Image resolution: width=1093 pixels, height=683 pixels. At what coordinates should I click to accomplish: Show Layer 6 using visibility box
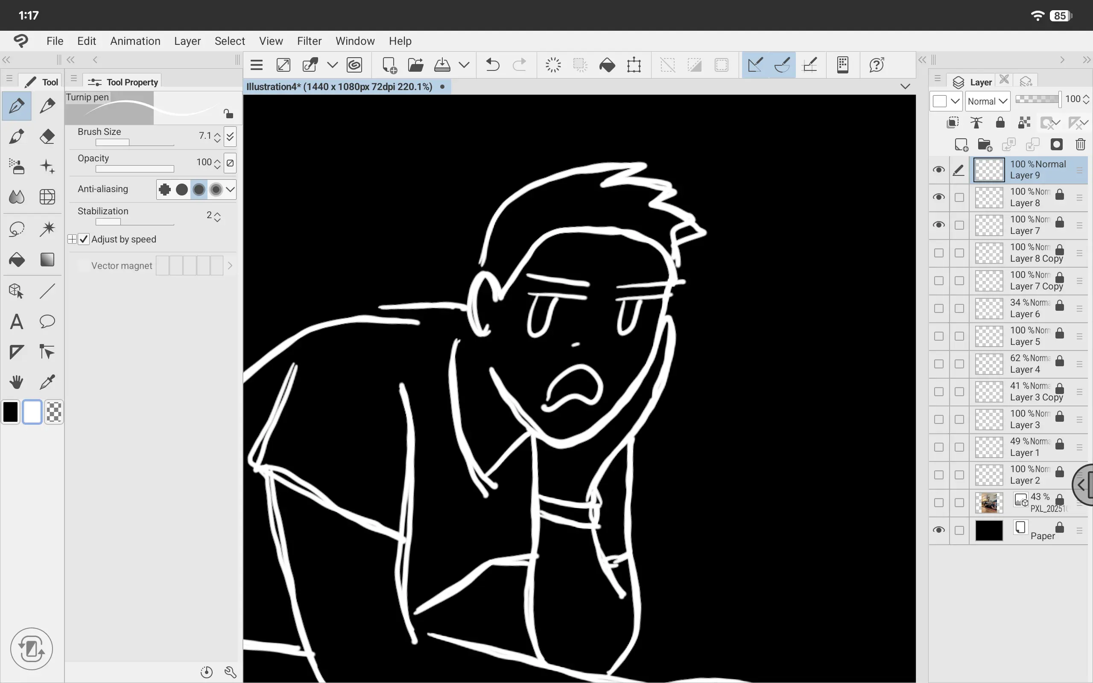point(938,309)
